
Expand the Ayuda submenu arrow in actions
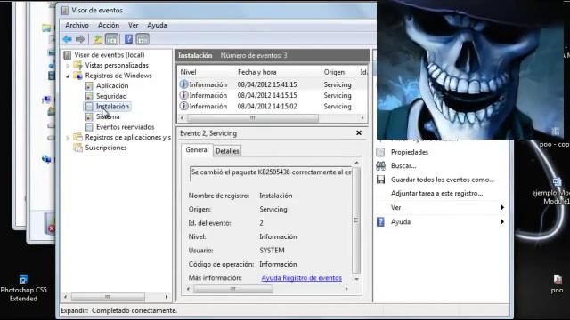(502, 221)
